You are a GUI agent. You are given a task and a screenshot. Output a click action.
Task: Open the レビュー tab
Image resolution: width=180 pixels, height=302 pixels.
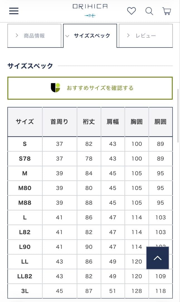146,36
